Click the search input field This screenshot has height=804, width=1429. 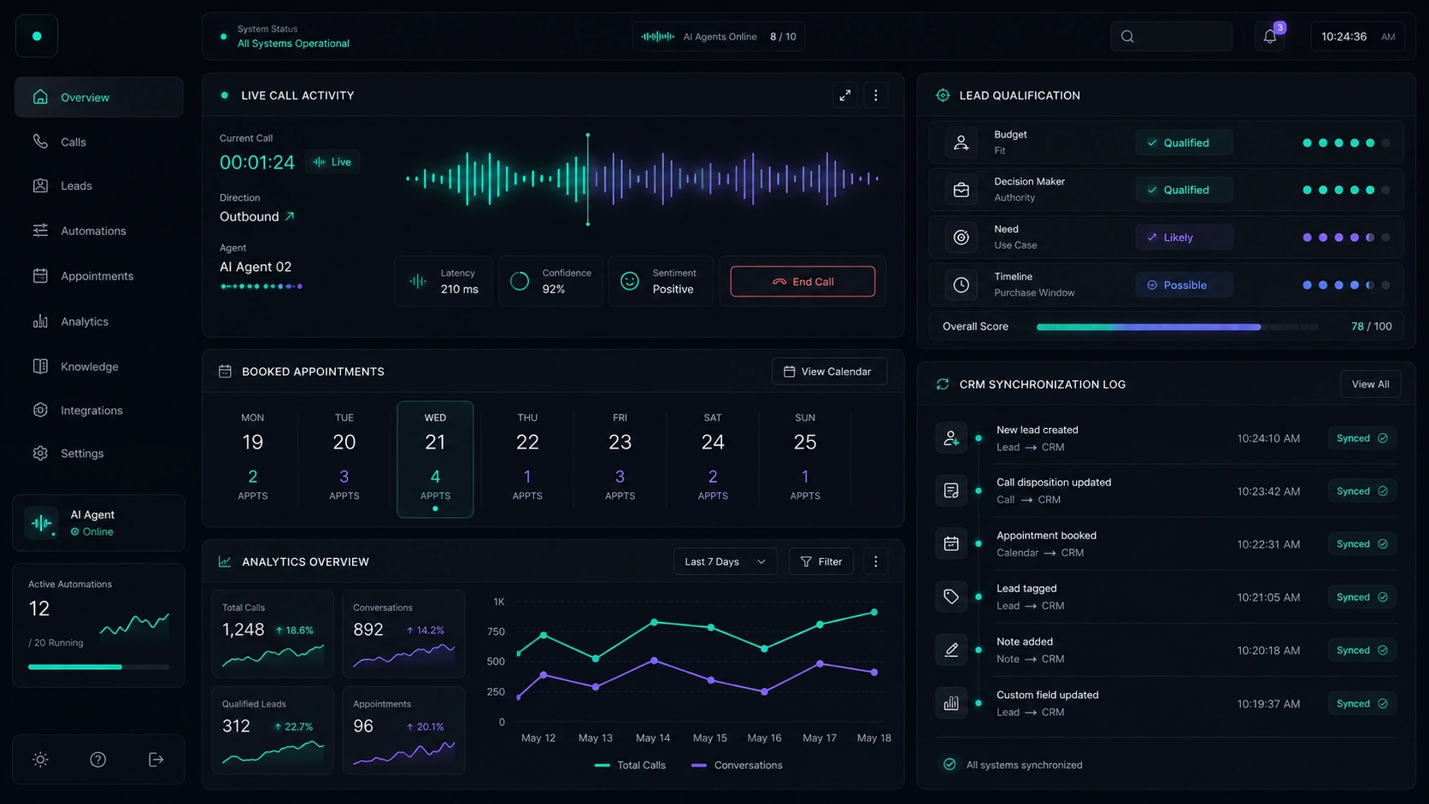click(1172, 37)
